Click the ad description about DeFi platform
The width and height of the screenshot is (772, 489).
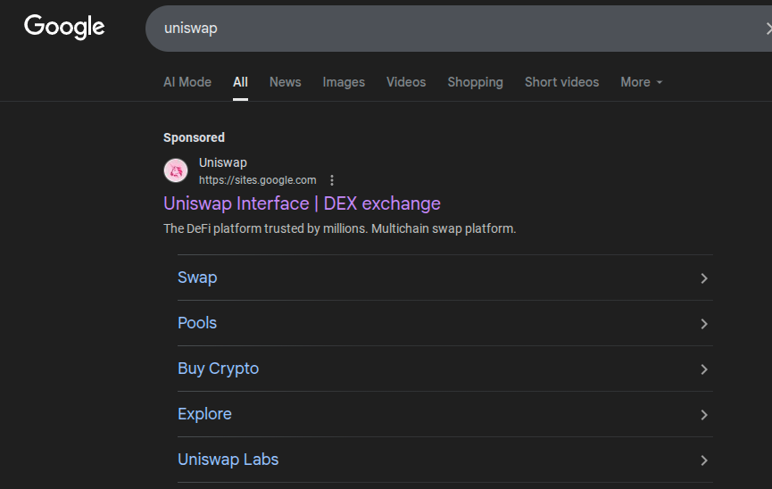340,228
